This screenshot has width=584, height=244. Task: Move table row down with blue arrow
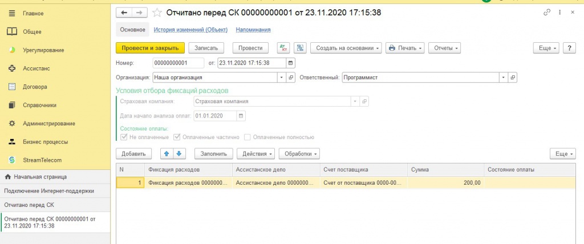[179, 153]
